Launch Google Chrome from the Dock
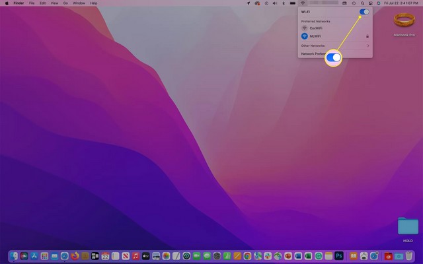423x264 pixels. pos(247,255)
